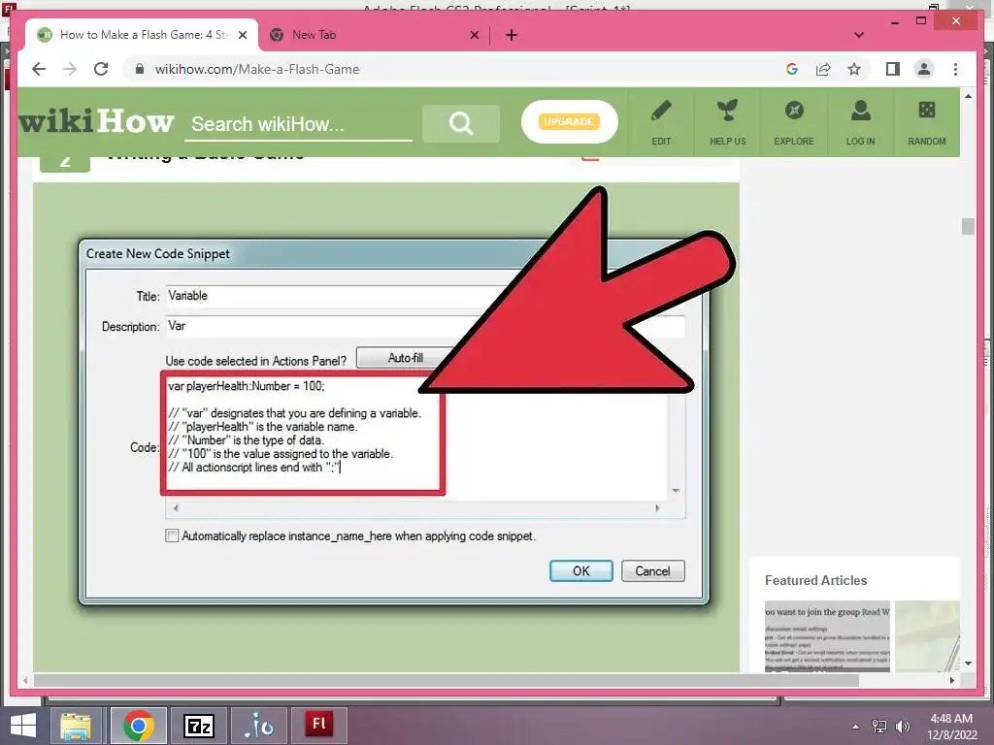Click code area vertical scroll down arrow
Image resolution: width=994 pixels, height=745 pixels.
[676, 491]
